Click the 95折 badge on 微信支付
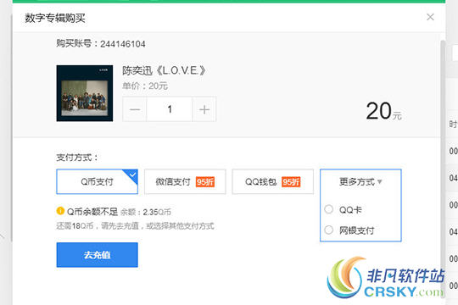 click(x=205, y=182)
